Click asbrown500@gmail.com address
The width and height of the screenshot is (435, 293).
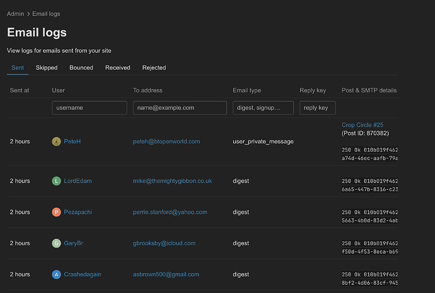pyautogui.click(x=166, y=275)
